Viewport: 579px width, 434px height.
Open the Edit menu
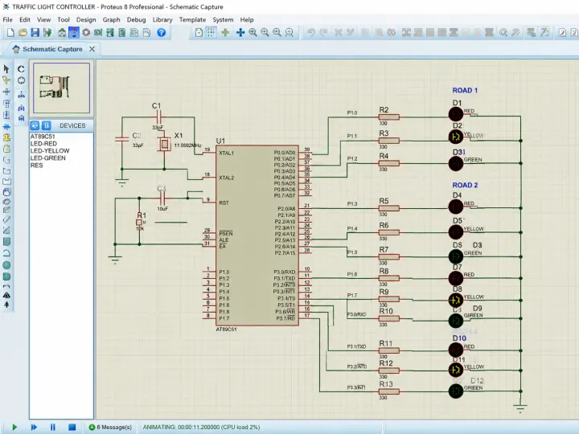(25, 19)
